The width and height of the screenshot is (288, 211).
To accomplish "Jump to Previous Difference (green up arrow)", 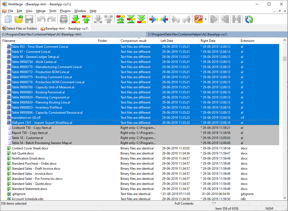I will pos(86,19).
